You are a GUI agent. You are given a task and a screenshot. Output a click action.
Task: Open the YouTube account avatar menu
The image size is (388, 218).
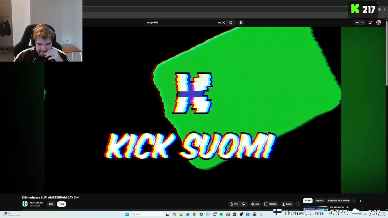(379, 22)
